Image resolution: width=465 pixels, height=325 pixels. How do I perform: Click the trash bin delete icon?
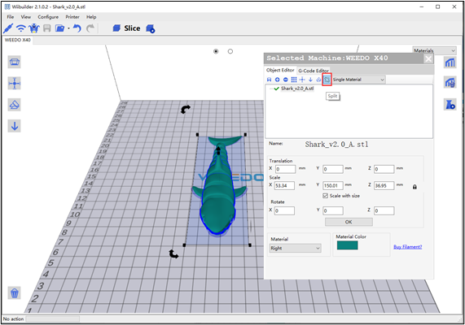coord(15,293)
